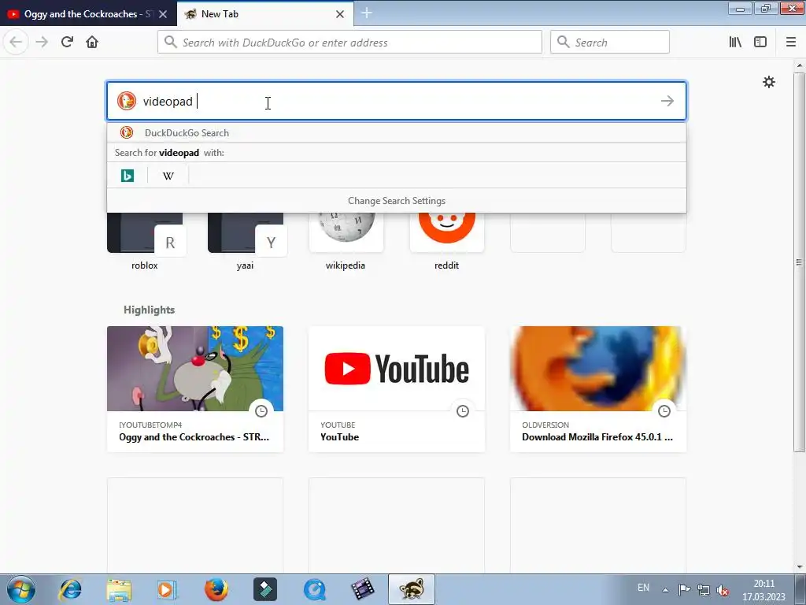Open Firefox icon in taskbar
The width and height of the screenshot is (806, 605).
click(216, 589)
